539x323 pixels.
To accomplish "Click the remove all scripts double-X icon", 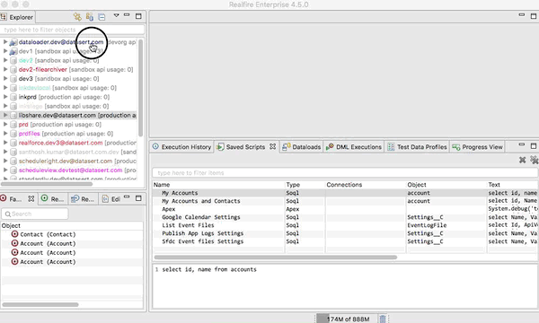I will (x=534, y=160).
